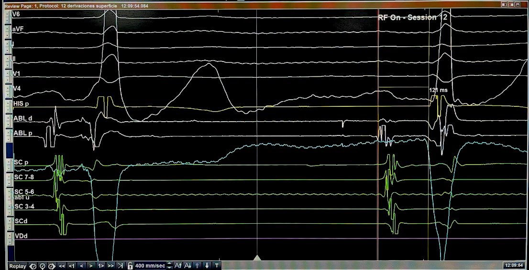Click the third circular checkmark marker icon
Screen dimensions: 529x270
tap(52, 266)
